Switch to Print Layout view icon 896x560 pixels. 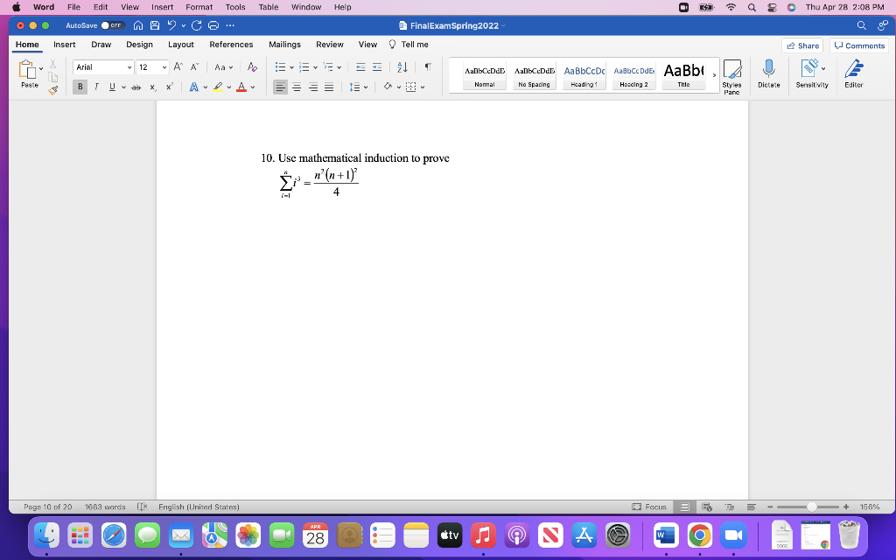pyautogui.click(x=685, y=506)
